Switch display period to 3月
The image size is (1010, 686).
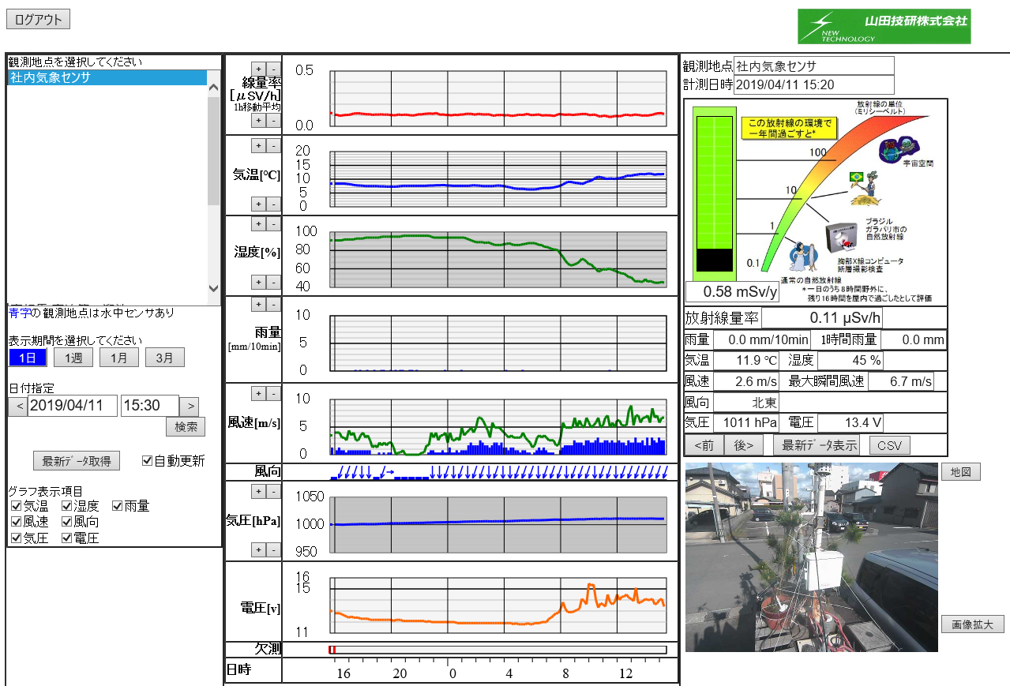(164, 358)
